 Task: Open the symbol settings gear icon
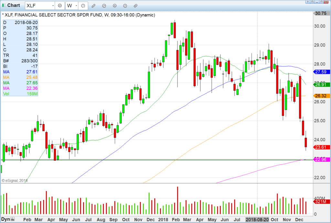pos(60,6)
